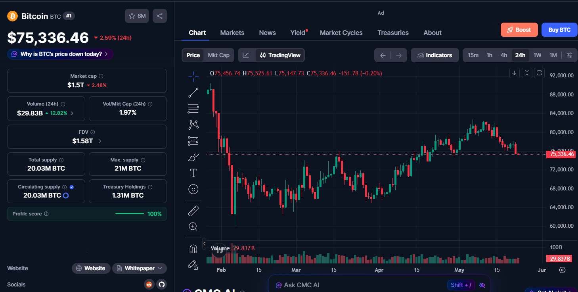578x292 pixels.
Task: Open chart axis settings hexagon icon
Action: pos(562,270)
